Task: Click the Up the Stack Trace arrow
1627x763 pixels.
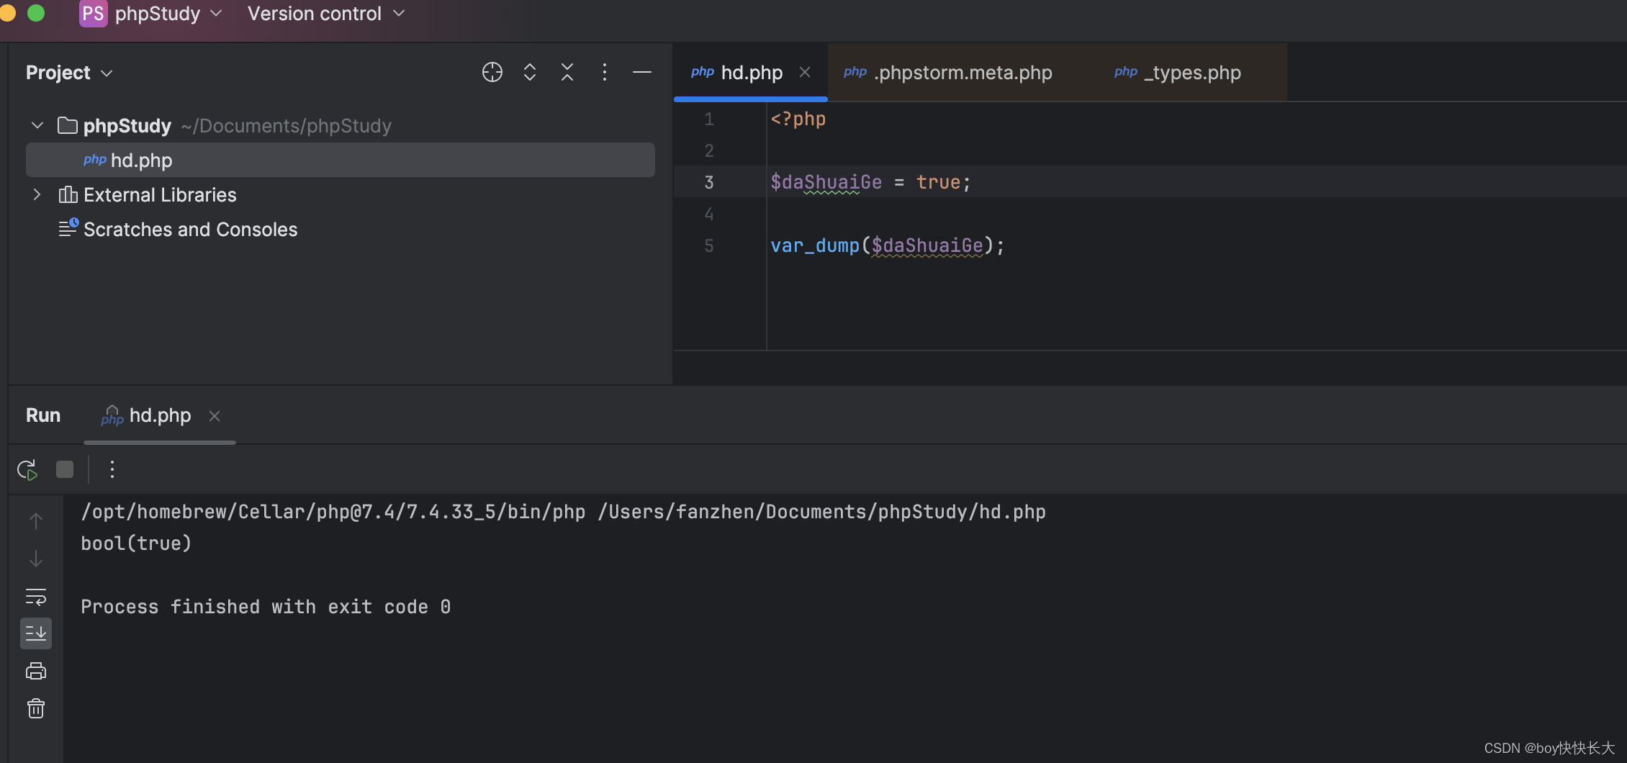Action: point(36,520)
